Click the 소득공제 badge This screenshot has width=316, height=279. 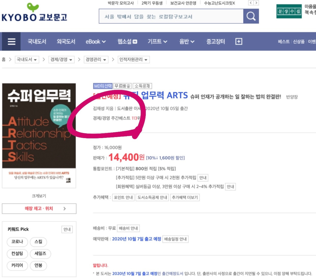click(x=142, y=86)
